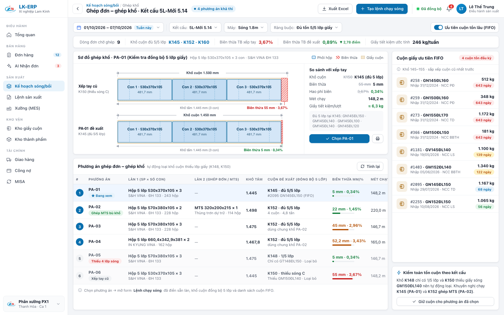Click Tạo lệnh chạy sóng button
This screenshot has height=315, width=504.
click(x=382, y=9)
